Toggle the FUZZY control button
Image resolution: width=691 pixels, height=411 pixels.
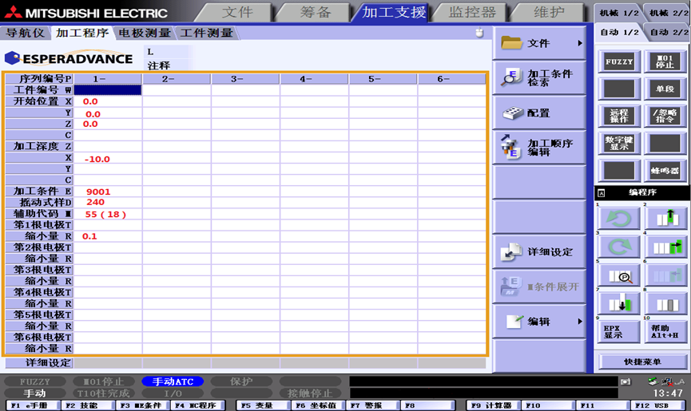[x=619, y=61]
